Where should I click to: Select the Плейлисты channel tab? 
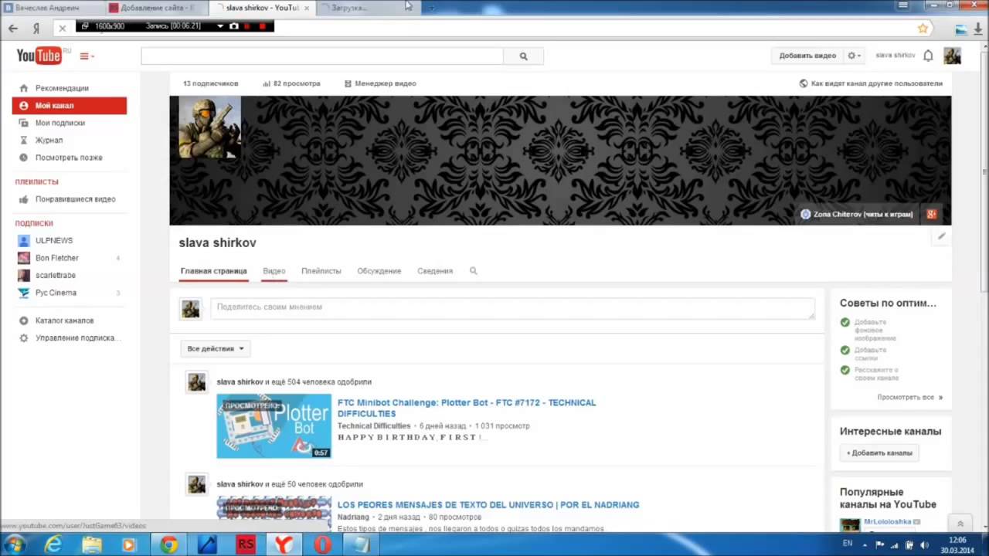click(321, 271)
